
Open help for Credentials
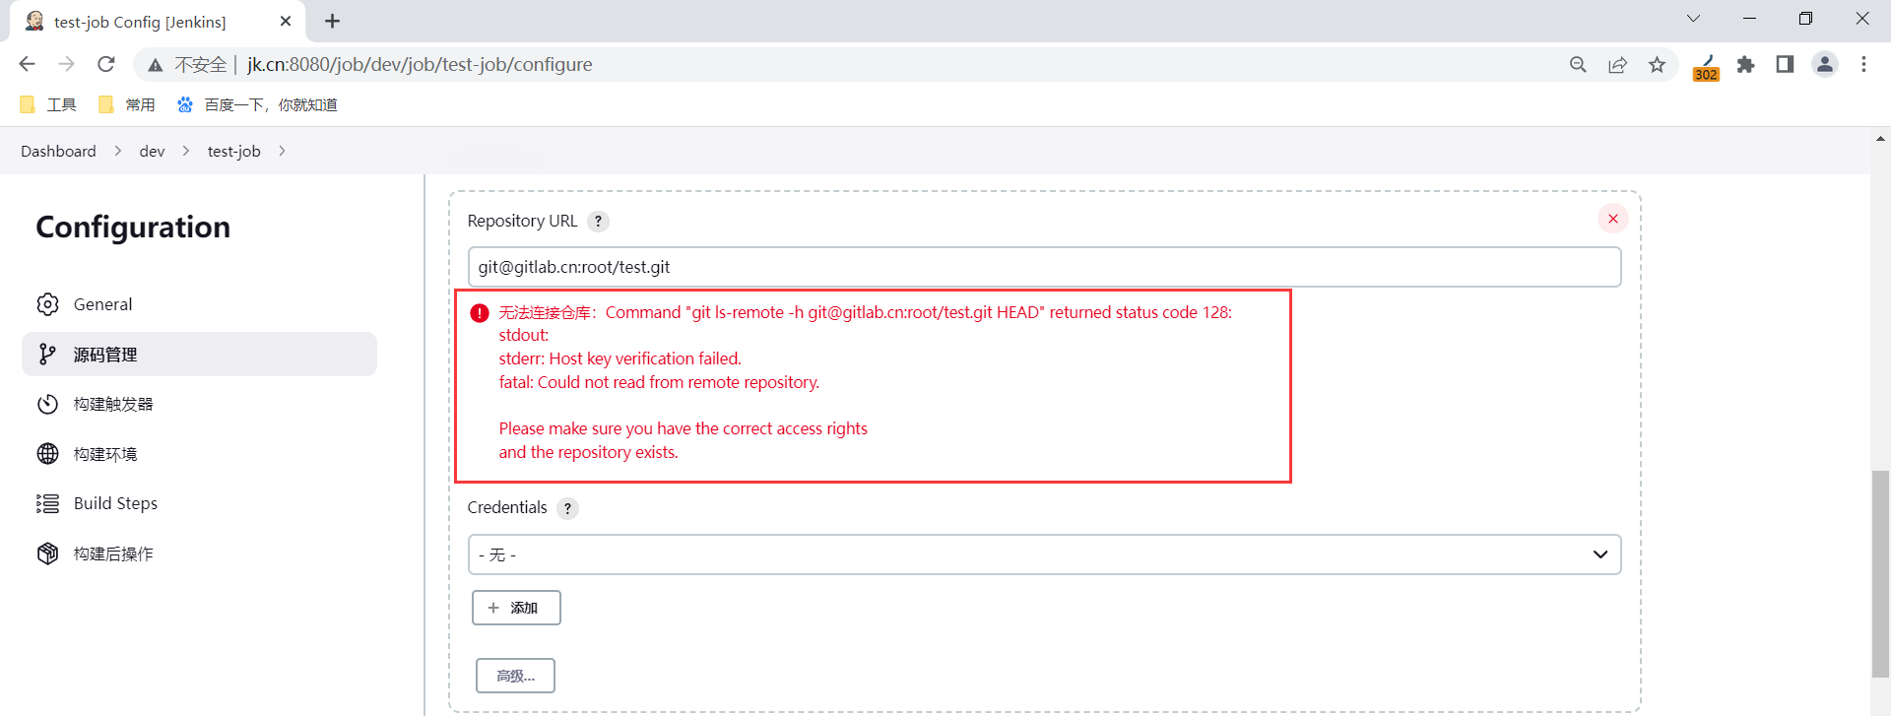click(567, 508)
